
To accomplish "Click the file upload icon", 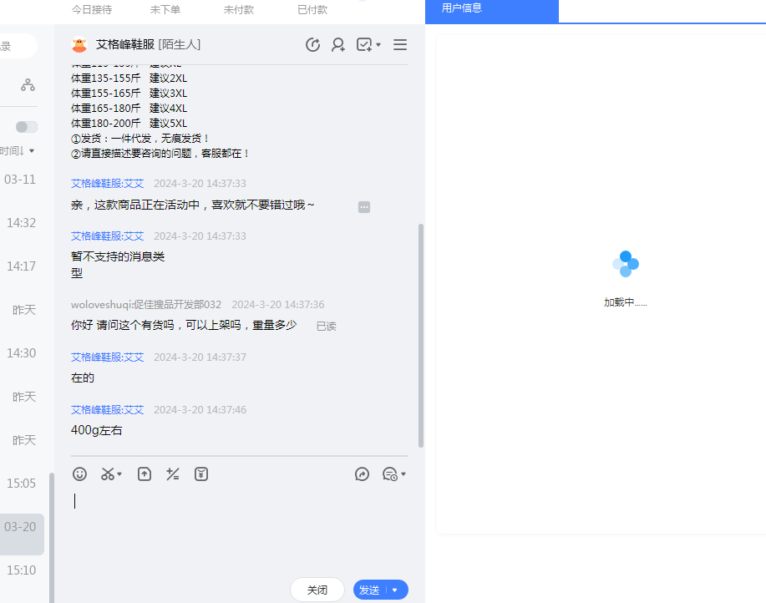I will coord(145,474).
